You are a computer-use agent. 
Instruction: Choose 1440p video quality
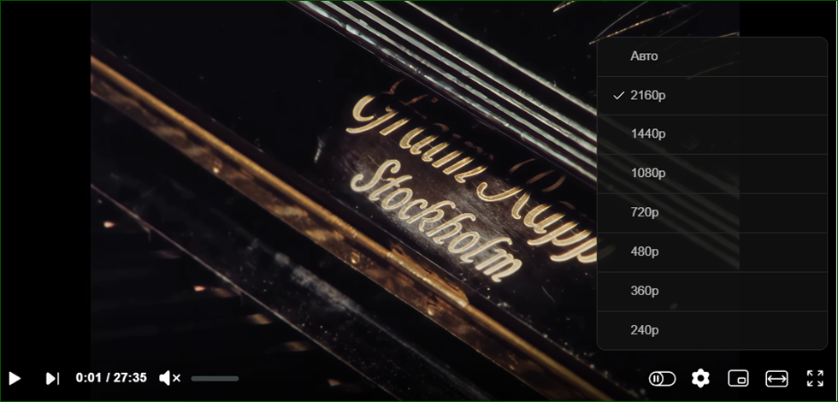711,135
